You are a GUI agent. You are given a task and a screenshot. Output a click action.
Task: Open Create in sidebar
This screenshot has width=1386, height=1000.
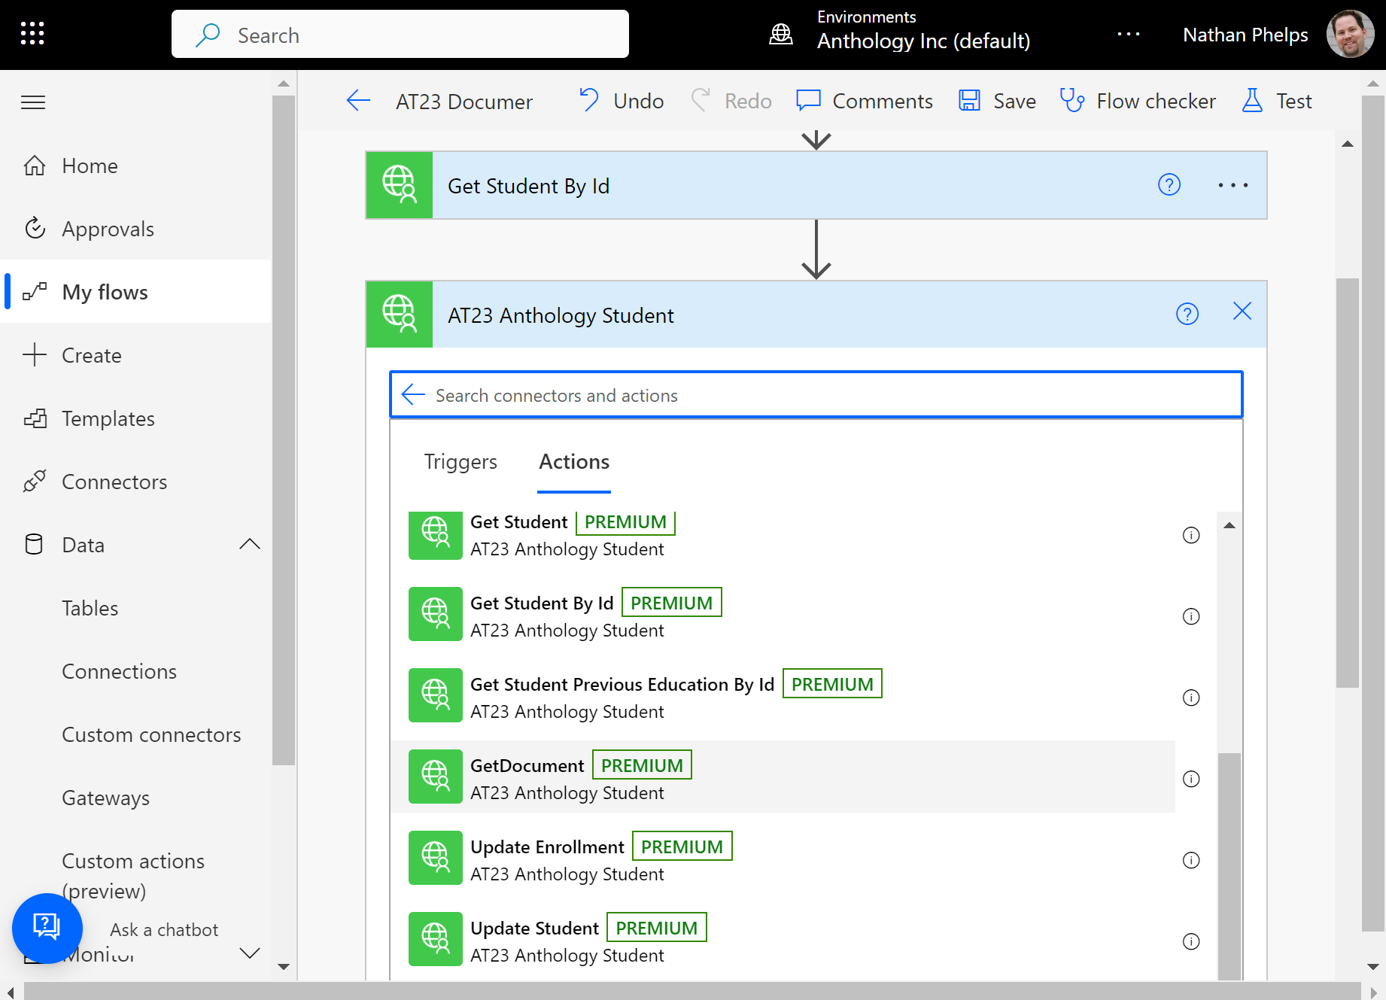[135, 355]
